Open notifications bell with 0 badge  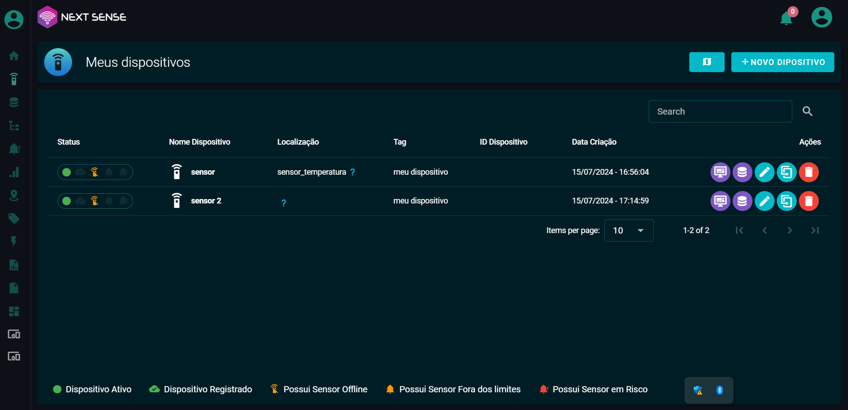[787, 19]
